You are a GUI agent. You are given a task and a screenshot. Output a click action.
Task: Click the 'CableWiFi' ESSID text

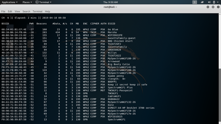(x=114, y=96)
